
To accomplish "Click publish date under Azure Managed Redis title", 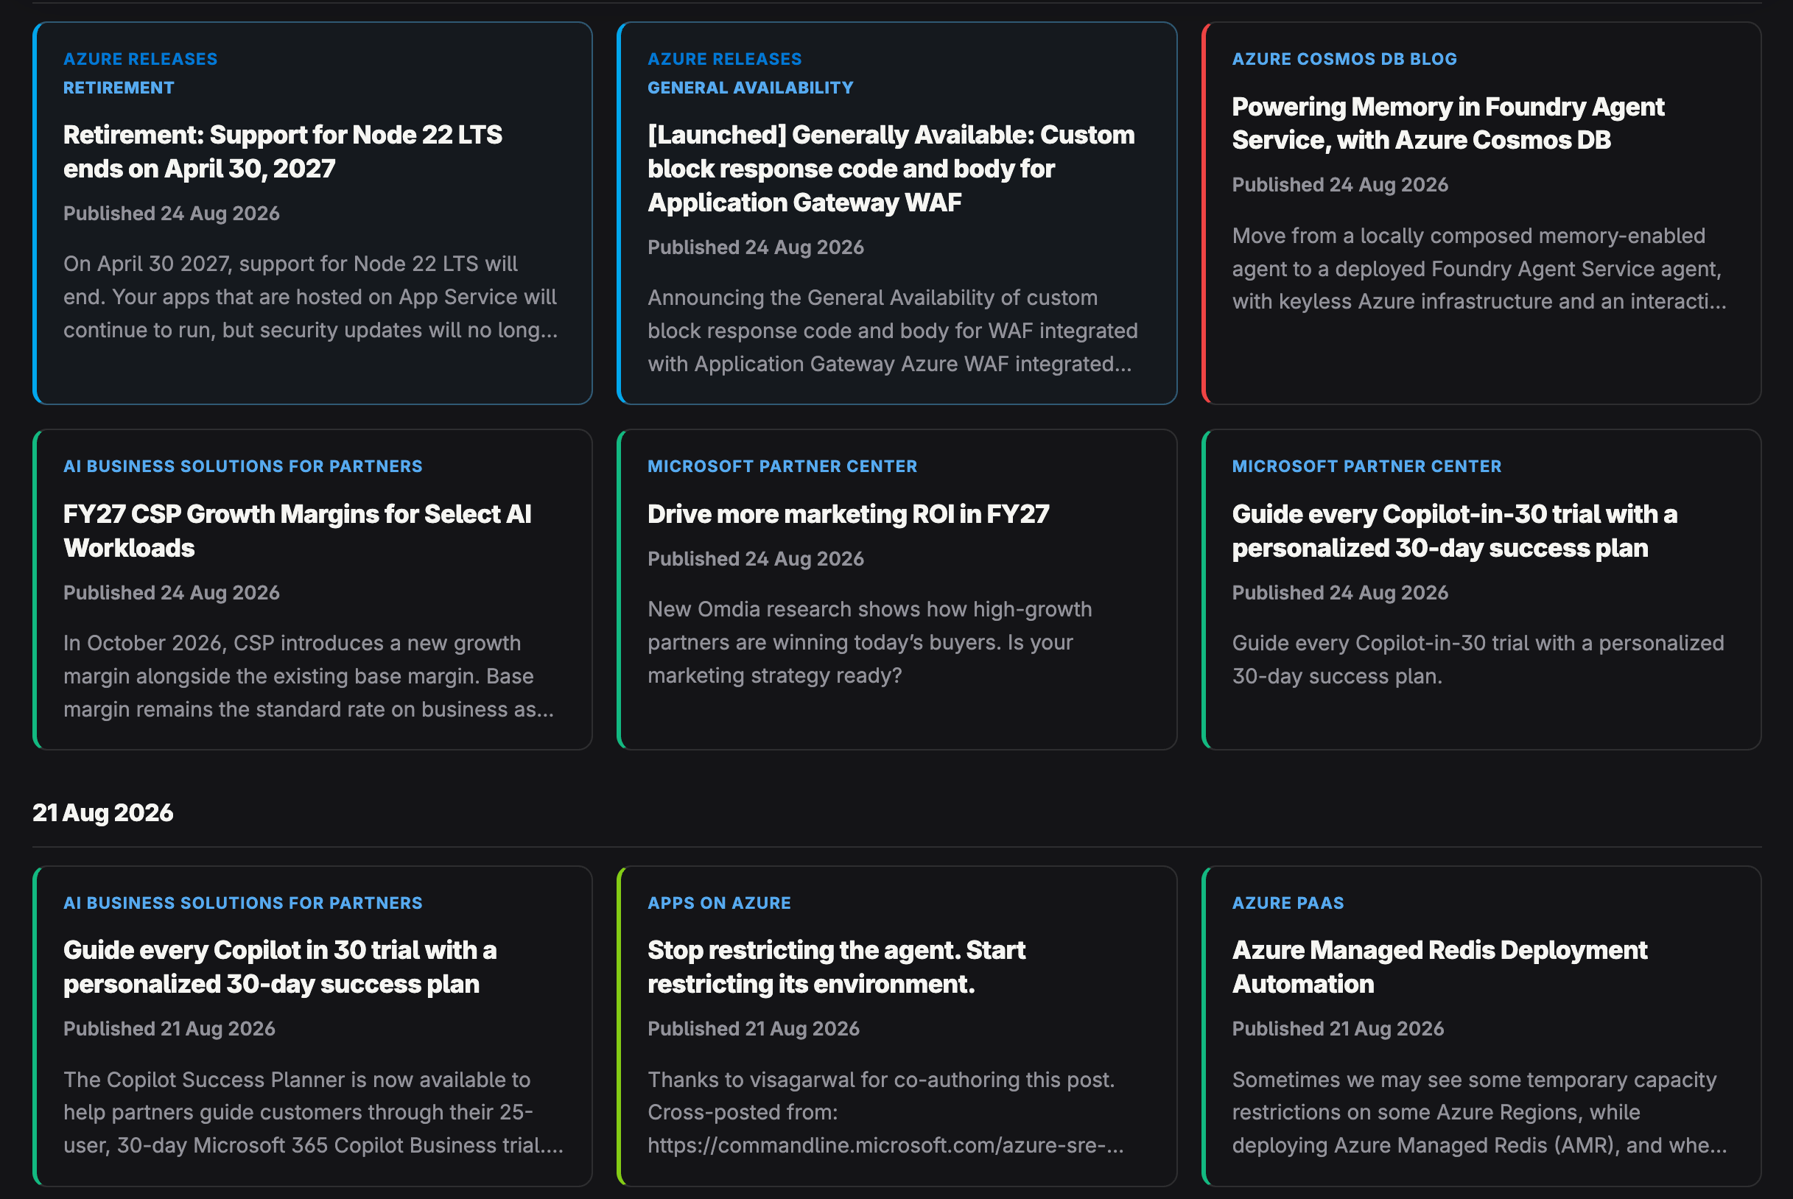I will (1337, 1028).
